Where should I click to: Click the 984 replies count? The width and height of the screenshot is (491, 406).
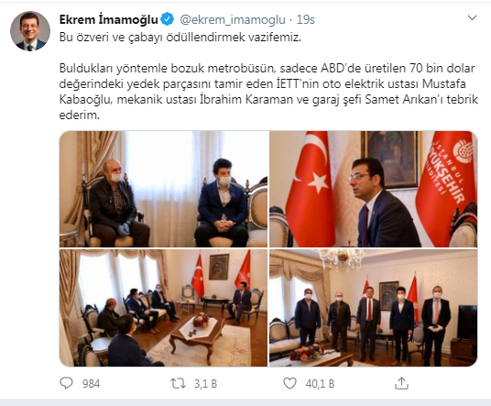91,383
